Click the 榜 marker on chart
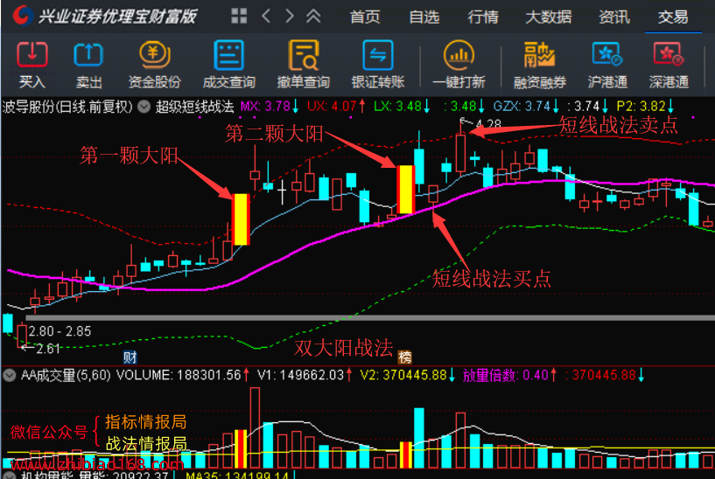The width and height of the screenshot is (715, 479). (x=404, y=358)
